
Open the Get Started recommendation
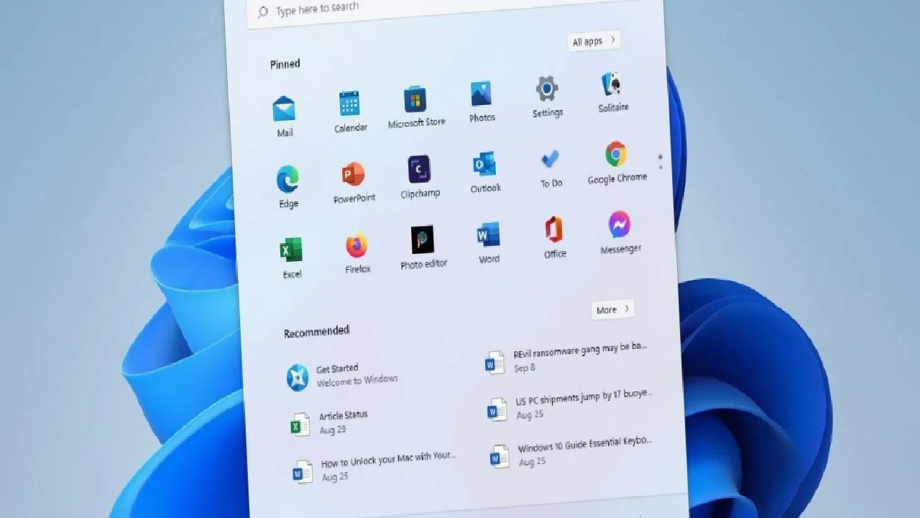(x=344, y=375)
